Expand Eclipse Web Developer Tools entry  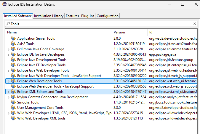8,81
